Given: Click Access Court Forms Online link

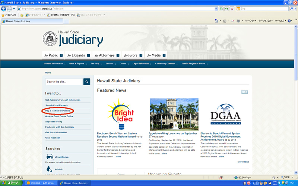Looking at the screenshot, I should point(59,116).
